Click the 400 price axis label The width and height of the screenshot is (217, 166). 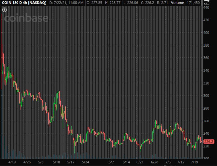[x=206, y=33]
